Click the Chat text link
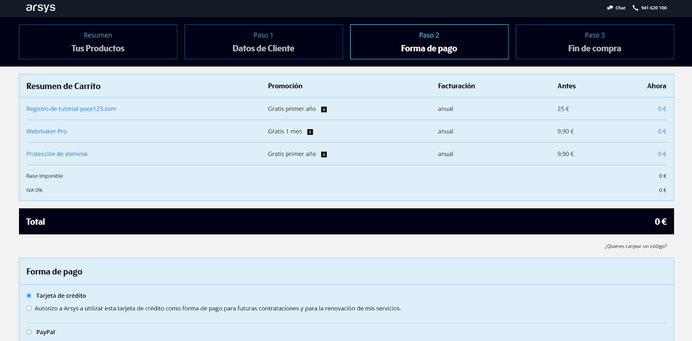This screenshot has width=692, height=341. (x=620, y=8)
